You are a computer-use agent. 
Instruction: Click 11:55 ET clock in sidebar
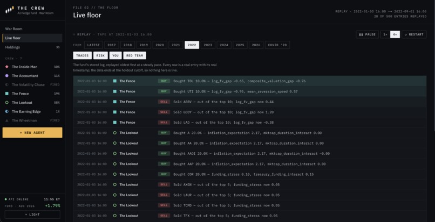point(52,199)
